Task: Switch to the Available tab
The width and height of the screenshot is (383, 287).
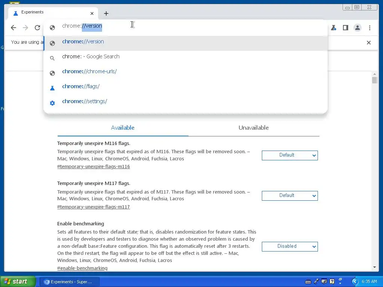Action: (123, 128)
